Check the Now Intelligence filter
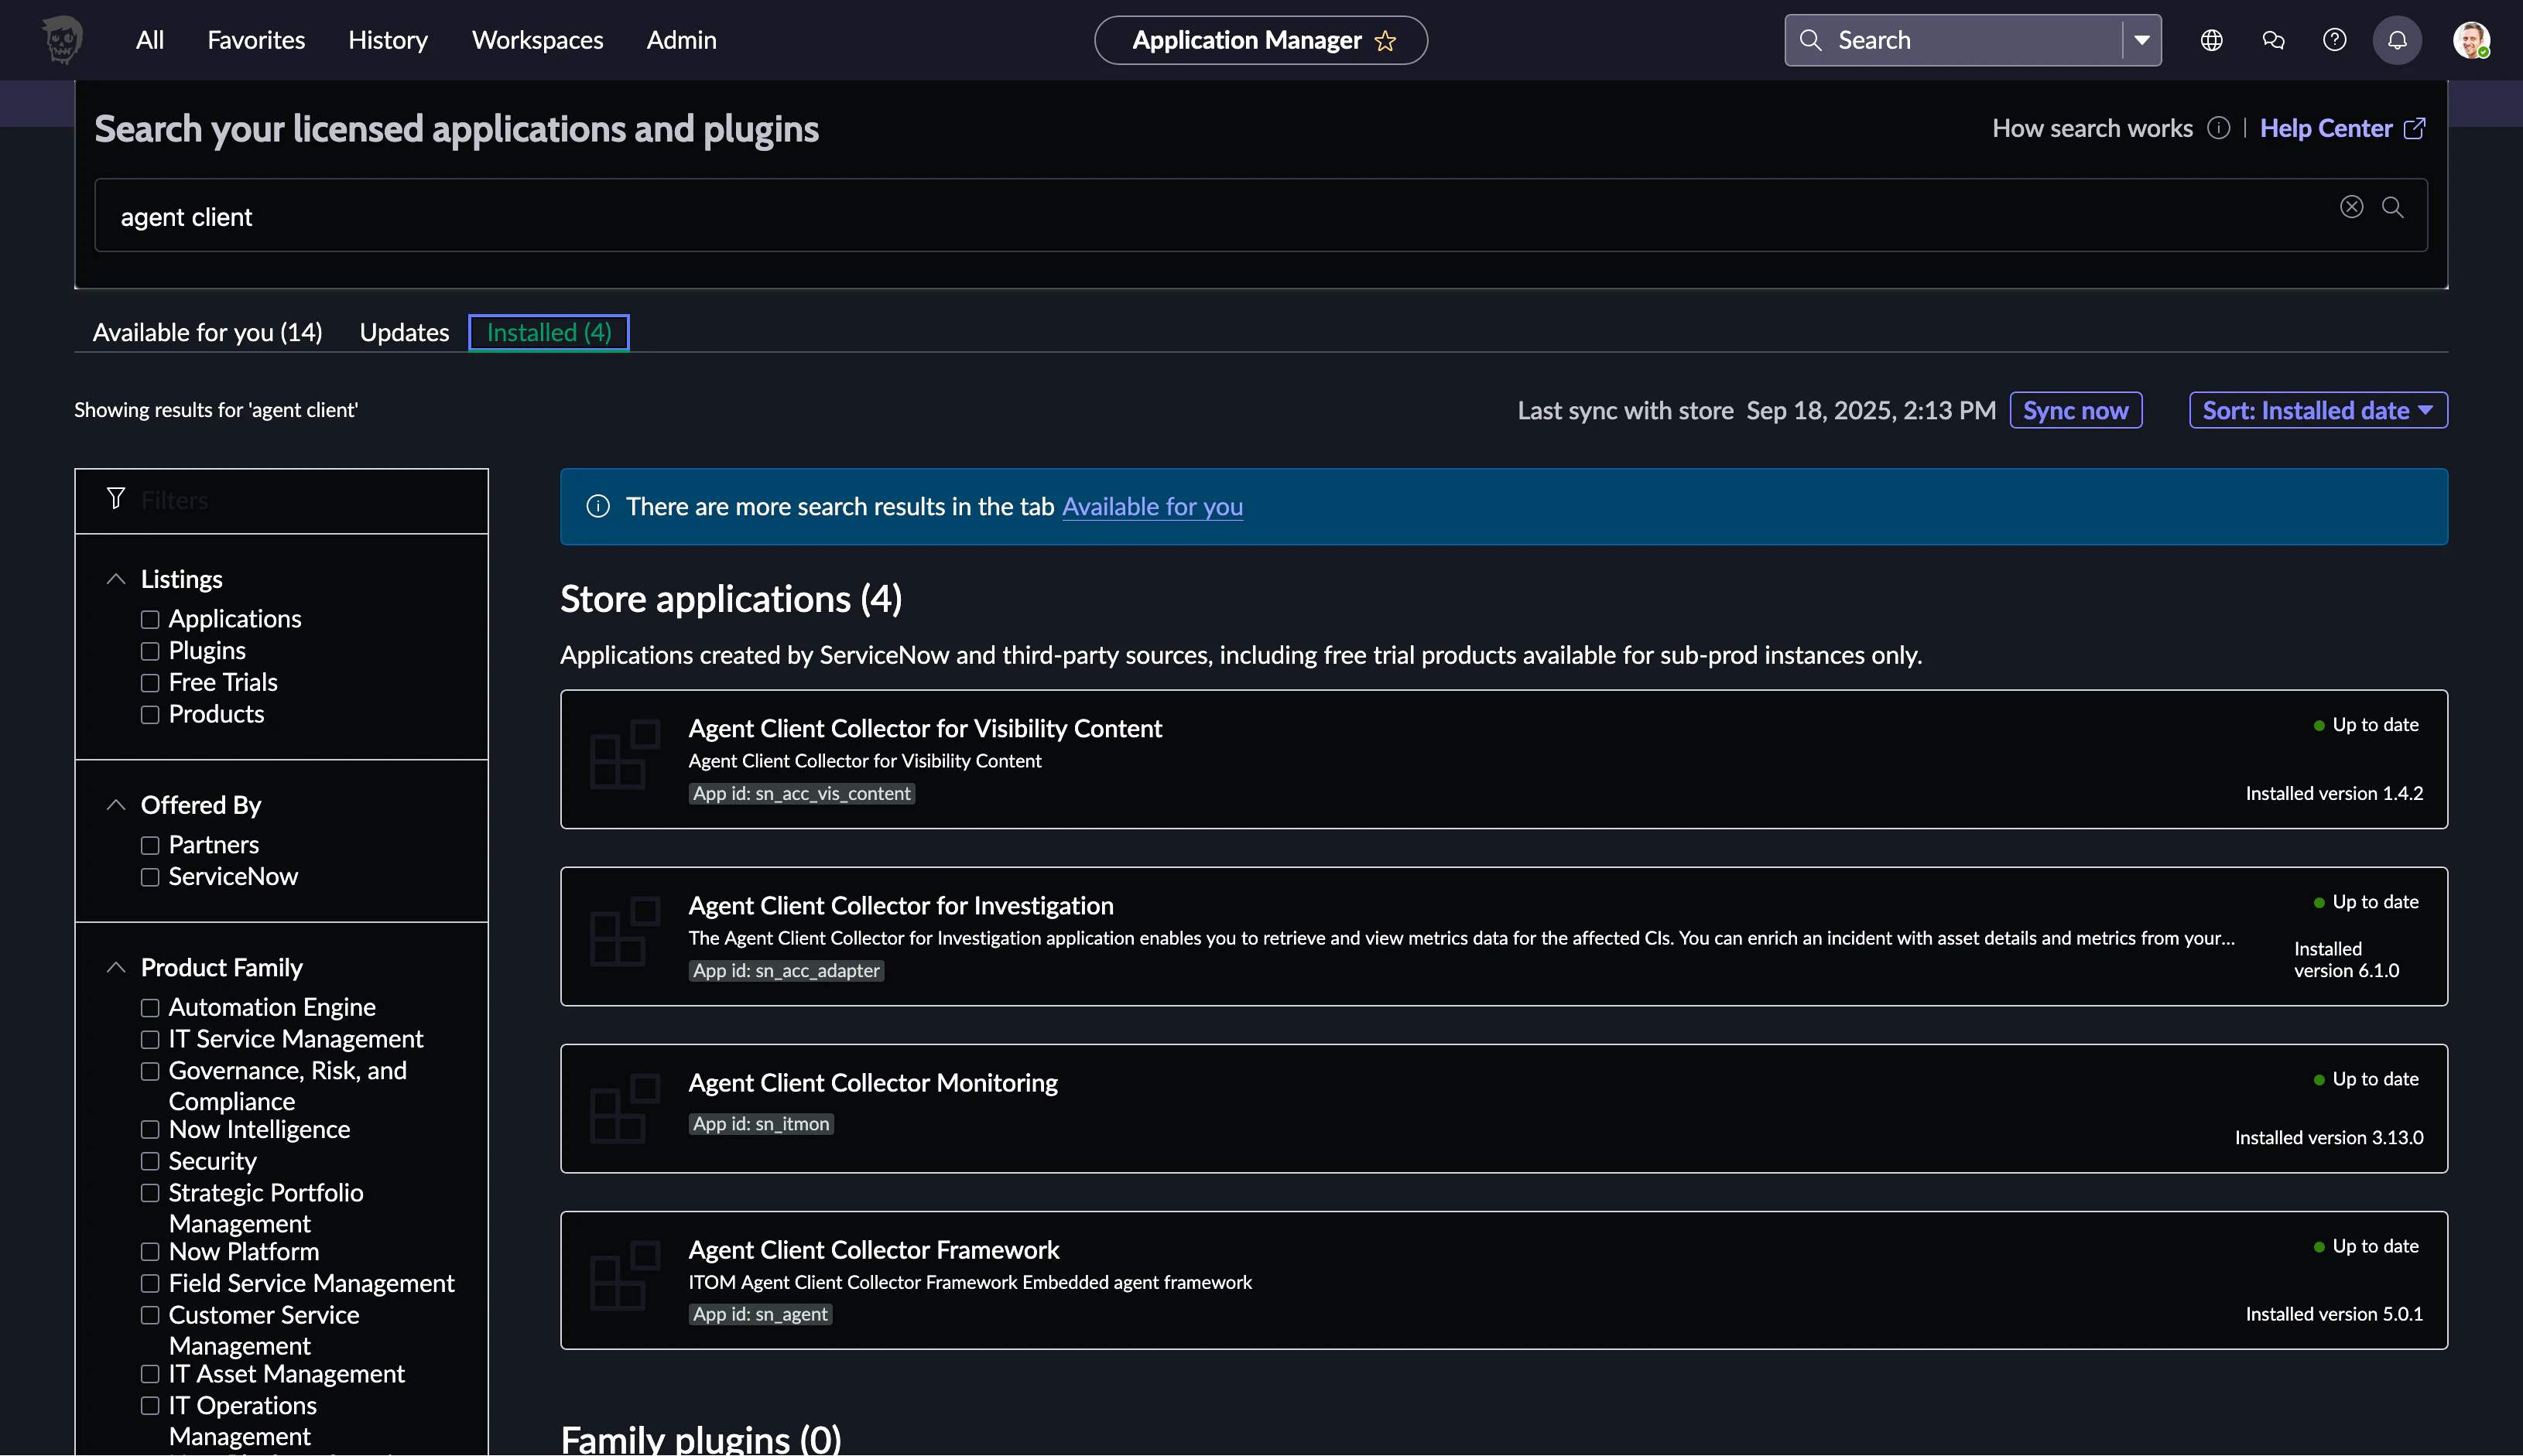Viewport: 2523px width, 1456px height. (150, 1129)
